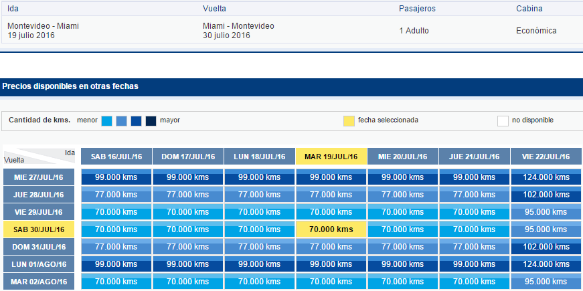
Task: Select departure column DOM 17/JUL/16
Action: coord(188,157)
